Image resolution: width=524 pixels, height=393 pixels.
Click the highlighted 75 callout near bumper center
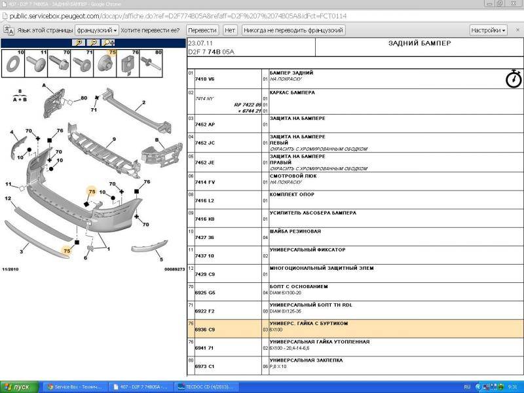click(92, 191)
